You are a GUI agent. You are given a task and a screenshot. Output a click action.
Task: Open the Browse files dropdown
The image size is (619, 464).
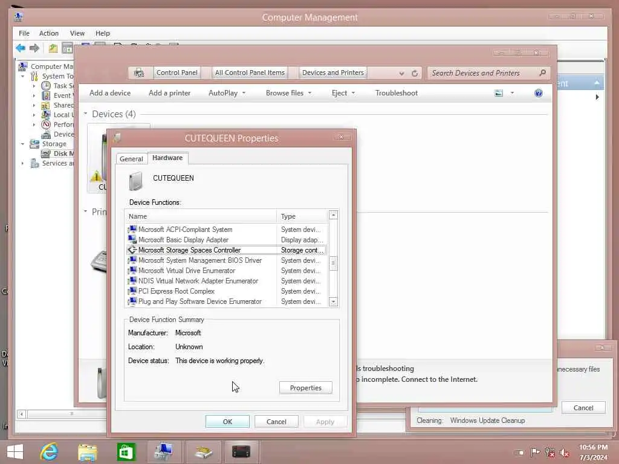point(288,93)
